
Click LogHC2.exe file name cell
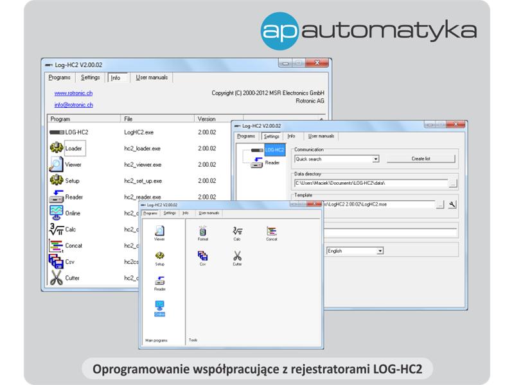[x=139, y=132]
